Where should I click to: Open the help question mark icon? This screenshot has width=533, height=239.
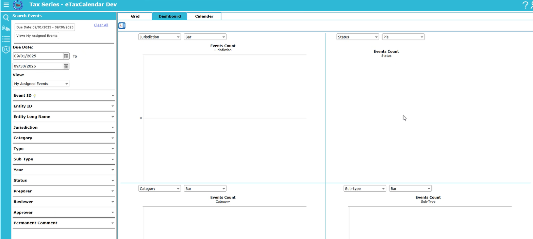525,5
